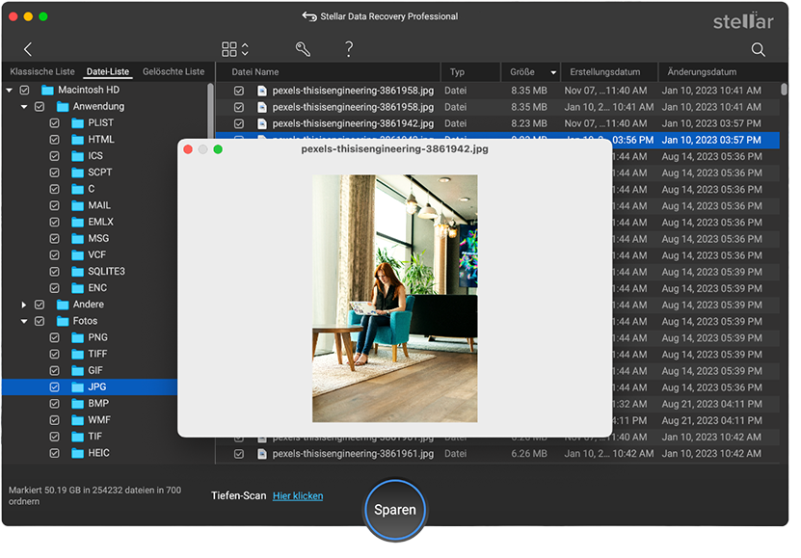This screenshot has height=558, width=801.
Task: Collapse the Anwendung tree node
Action: pyautogui.click(x=24, y=107)
